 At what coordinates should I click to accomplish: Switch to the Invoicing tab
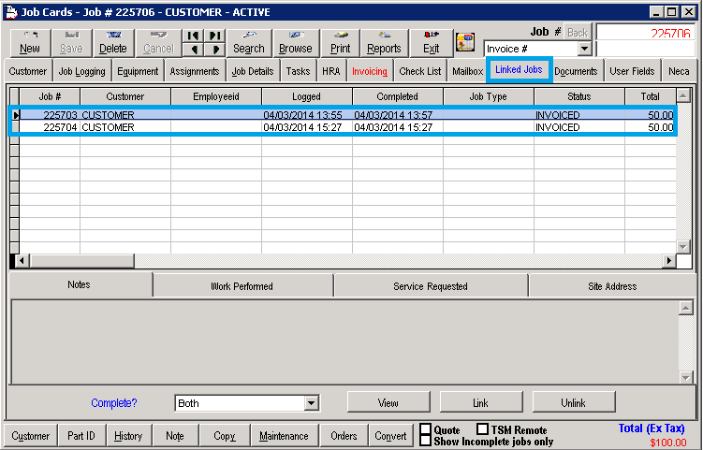[x=369, y=71]
